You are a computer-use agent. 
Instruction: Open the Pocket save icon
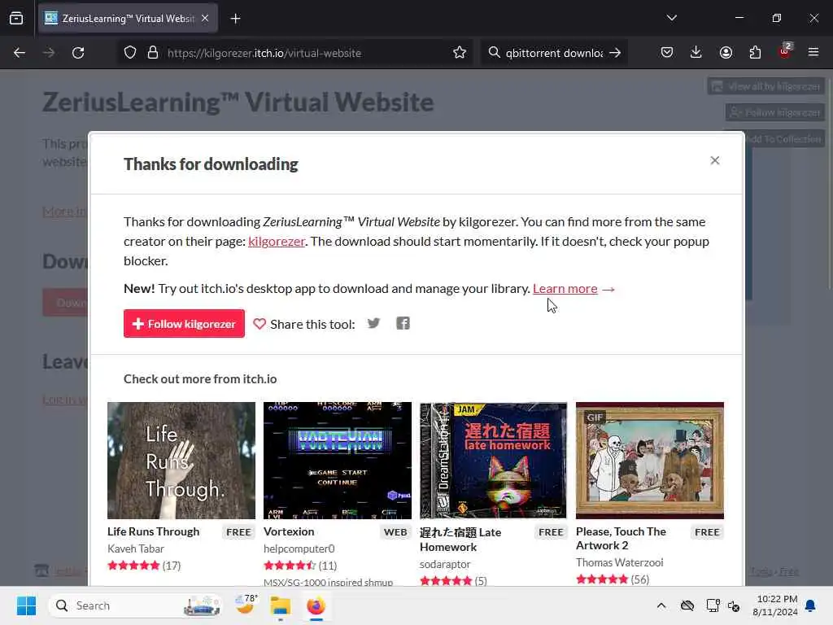coord(667,52)
